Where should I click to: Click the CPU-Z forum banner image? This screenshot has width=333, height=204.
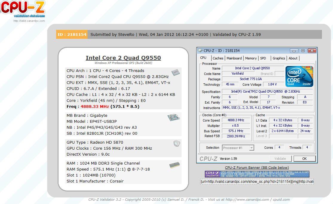click(x=257, y=174)
